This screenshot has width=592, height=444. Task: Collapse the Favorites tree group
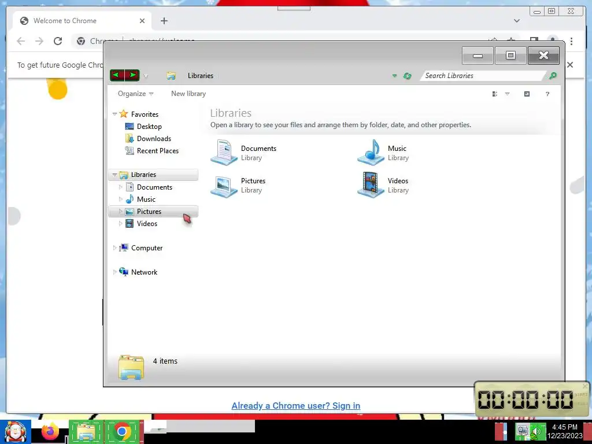(x=114, y=114)
